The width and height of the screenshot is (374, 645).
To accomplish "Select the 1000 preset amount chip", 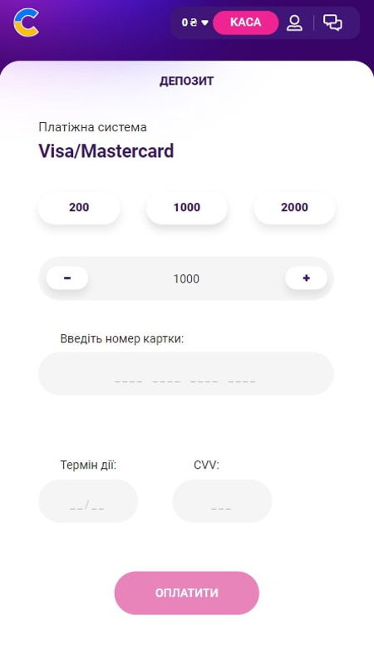I will (x=187, y=207).
